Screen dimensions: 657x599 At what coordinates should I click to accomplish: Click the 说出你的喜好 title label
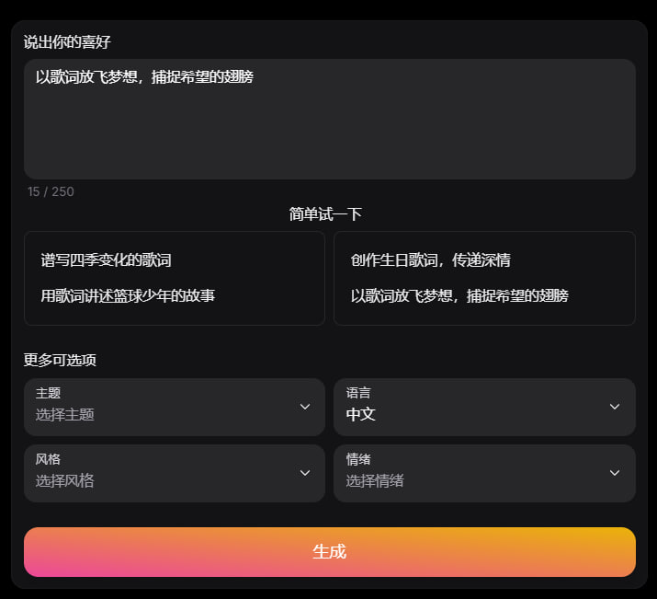click(x=67, y=42)
